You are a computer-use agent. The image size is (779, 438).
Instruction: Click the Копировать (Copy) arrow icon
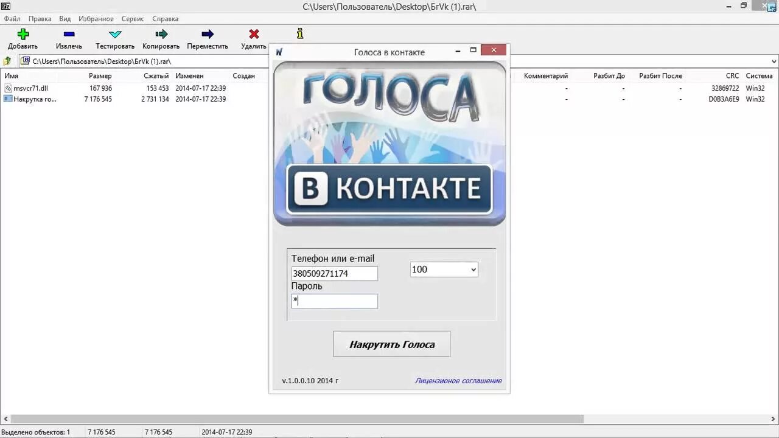pyautogui.click(x=161, y=34)
